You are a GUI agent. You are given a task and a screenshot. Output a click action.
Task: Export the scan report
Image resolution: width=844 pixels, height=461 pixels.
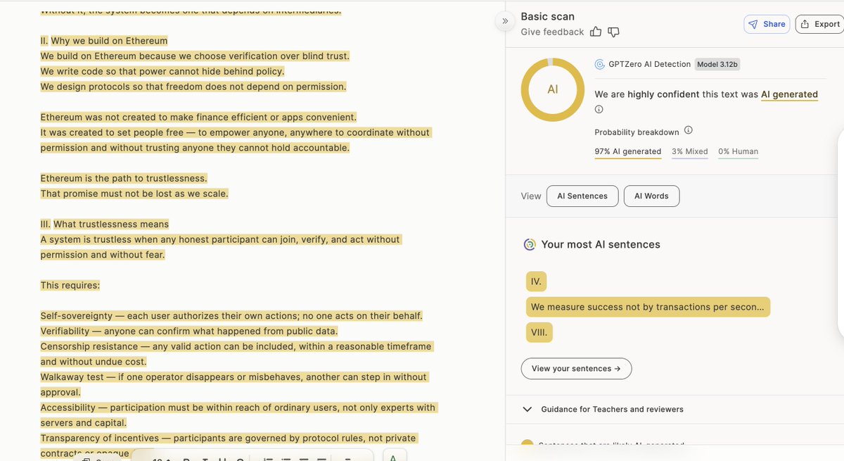(820, 24)
